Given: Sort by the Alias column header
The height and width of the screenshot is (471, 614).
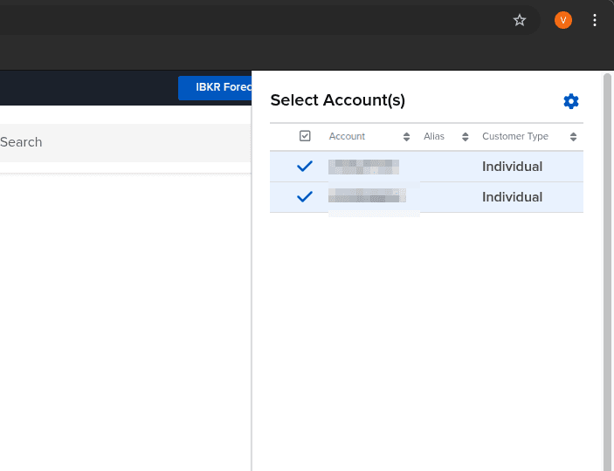Looking at the screenshot, I should tap(434, 137).
